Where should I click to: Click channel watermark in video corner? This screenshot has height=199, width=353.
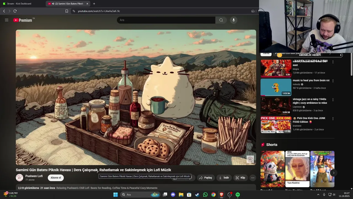(x=250, y=159)
